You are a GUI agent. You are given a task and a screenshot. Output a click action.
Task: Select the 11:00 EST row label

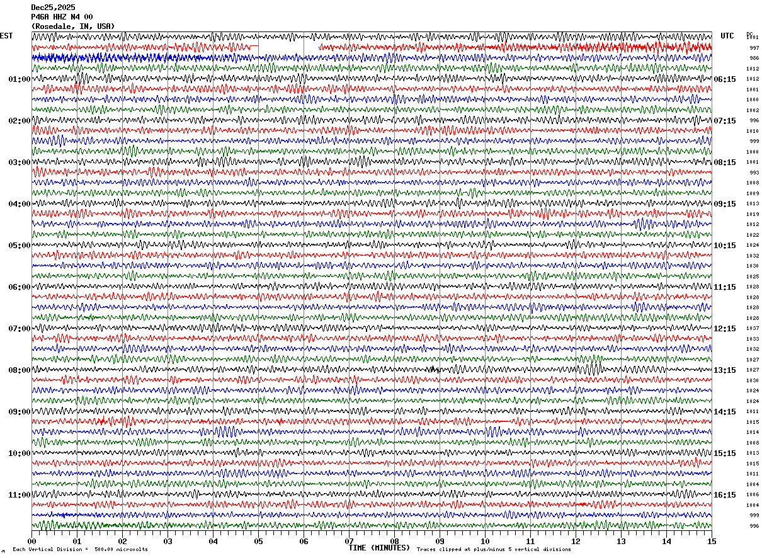pos(20,495)
